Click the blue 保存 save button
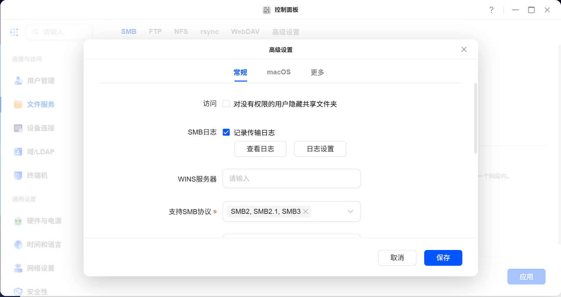 pyautogui.click(x=443, y=258)
